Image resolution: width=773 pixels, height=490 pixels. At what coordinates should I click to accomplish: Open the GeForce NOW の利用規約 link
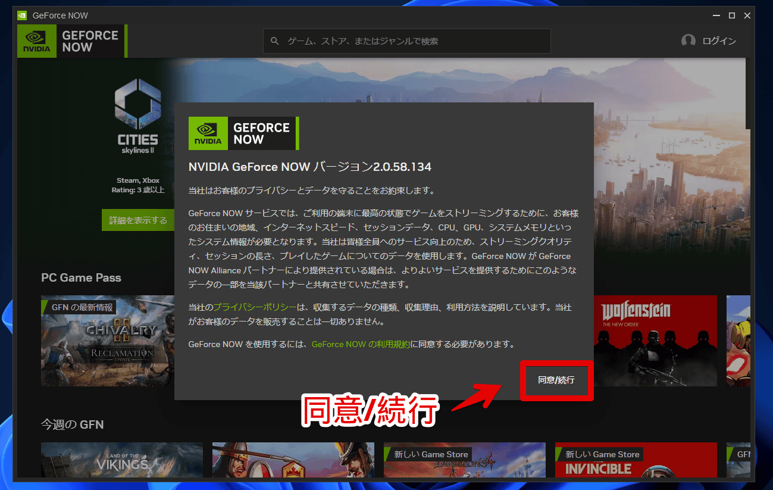point(361,344)
